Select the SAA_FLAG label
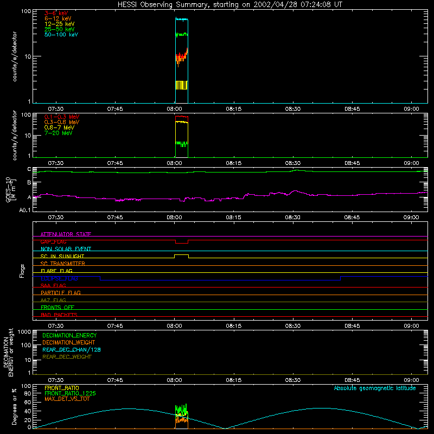The height and width of the screenshot is (434, 434). coord(53,285)
